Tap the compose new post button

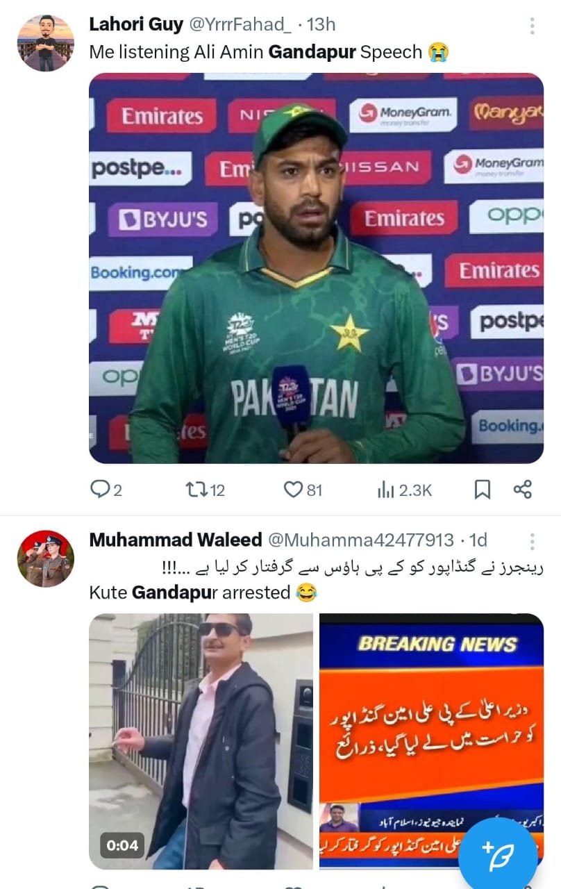498,854
